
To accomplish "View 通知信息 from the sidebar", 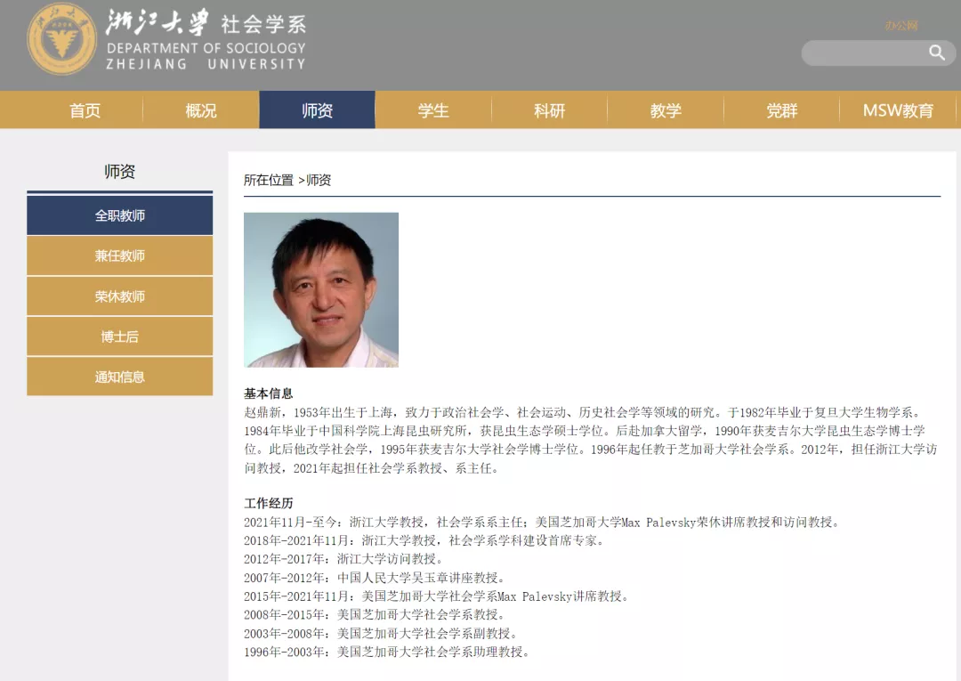I will click(x=120, y=377).
